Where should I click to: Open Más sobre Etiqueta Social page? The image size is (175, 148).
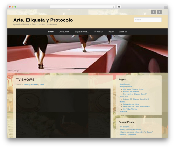(x=133, y=89)
